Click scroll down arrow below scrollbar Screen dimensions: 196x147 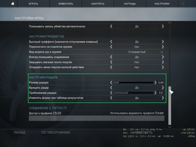coord(170,127)
